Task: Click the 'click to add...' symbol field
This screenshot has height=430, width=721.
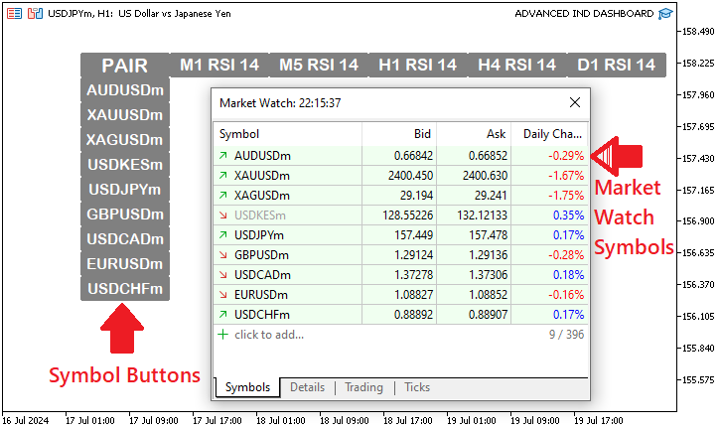Action: click(269, 335)
